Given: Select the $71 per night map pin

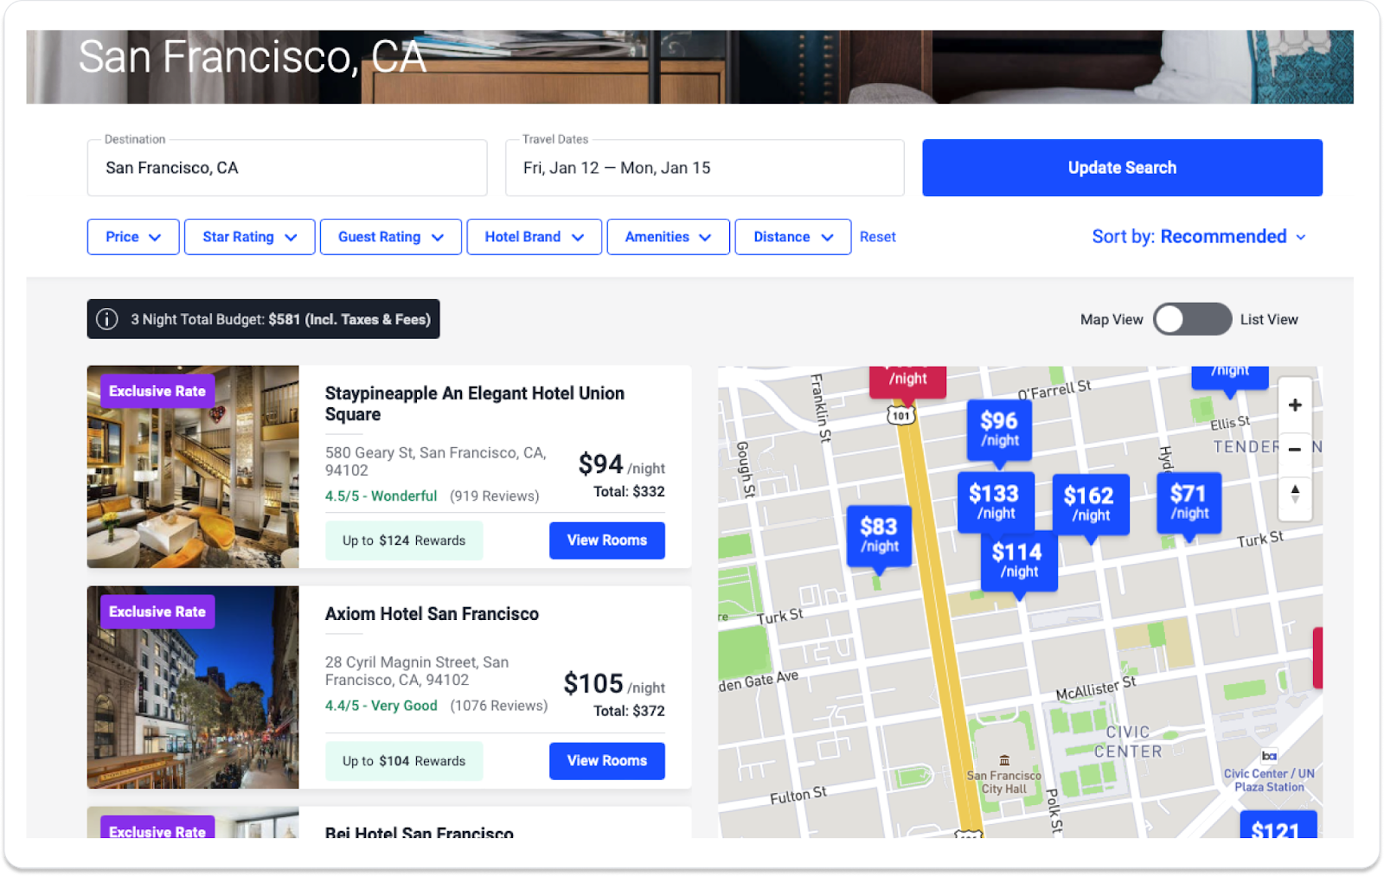Looking at the screenshot, I should (x=1189, y=502).
